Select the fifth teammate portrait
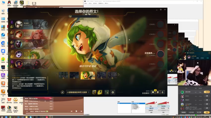 18,64
